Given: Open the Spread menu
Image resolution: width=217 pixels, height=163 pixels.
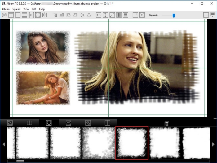Looking at the screenshot, I should click(16, 9).
